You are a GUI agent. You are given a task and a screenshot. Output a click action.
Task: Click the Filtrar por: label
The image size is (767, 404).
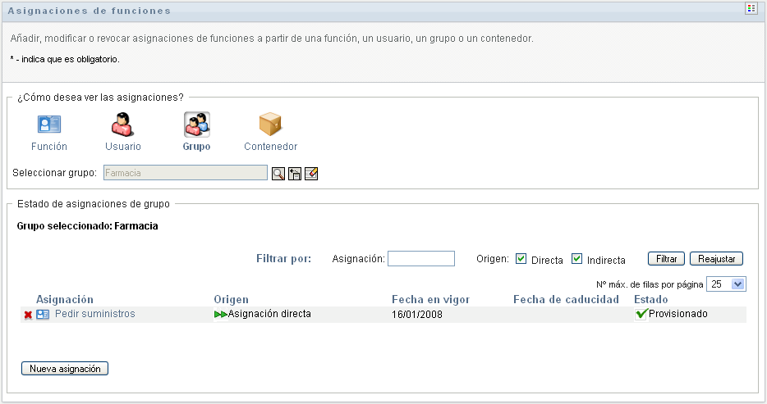click(x=283, y=259)
